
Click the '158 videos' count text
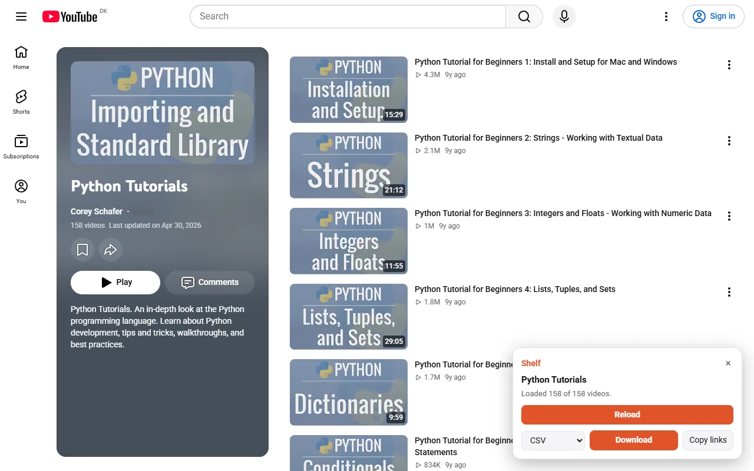coord(88,225)
